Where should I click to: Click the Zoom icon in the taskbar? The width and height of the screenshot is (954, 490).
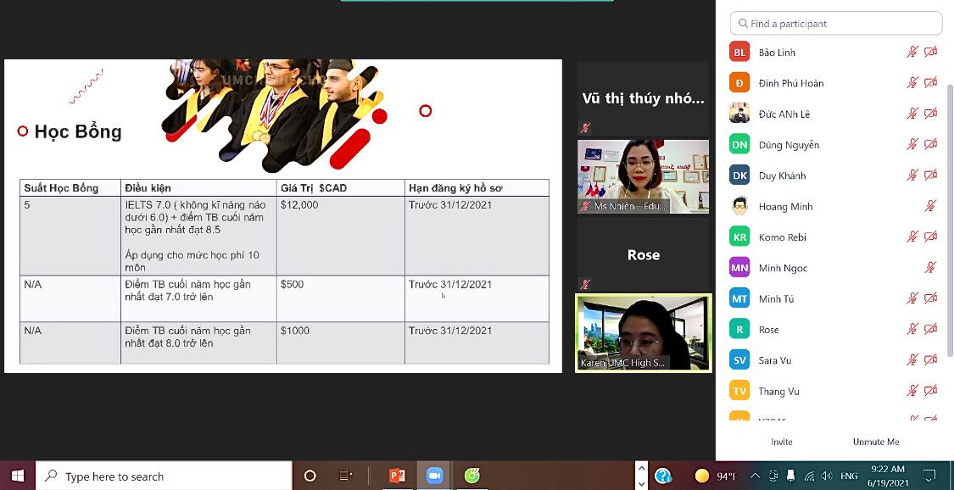(x=435, y=476)
